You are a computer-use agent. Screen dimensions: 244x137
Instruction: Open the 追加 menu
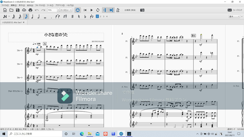(x=30, y=5)
